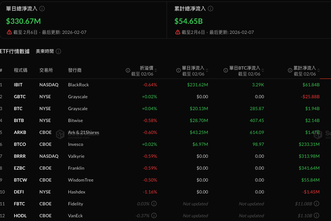Click BlackRock issuer name

78,85
